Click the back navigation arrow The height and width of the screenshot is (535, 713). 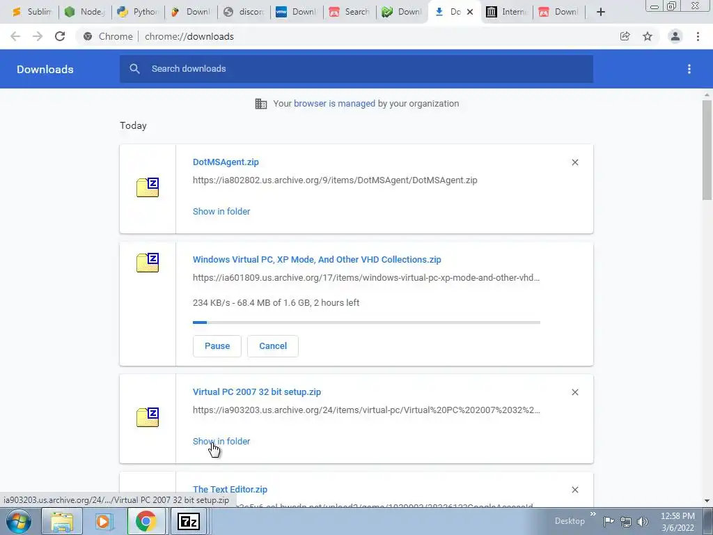tap(15, 36)
